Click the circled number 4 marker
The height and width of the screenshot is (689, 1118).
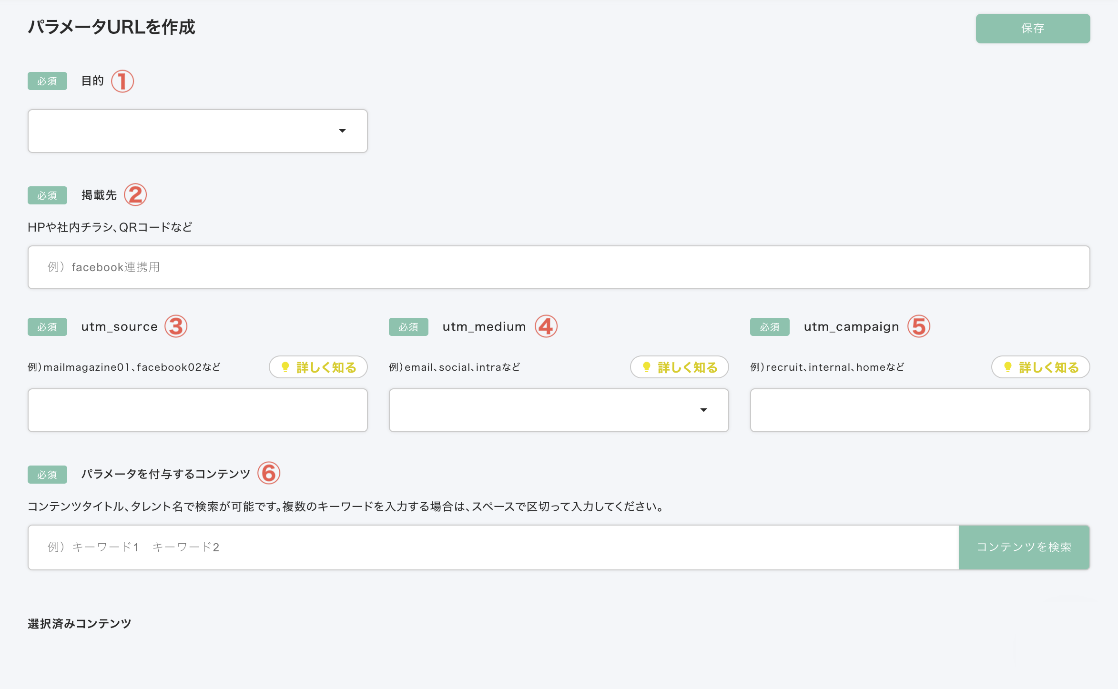[546, 326]
